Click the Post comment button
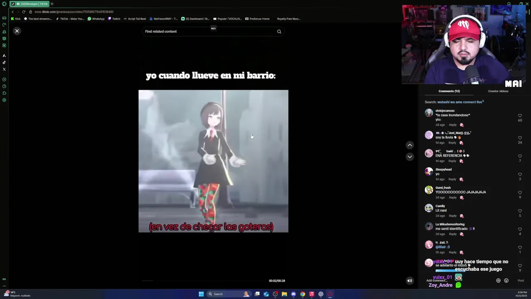531x299 pixels. pos(521,281)
